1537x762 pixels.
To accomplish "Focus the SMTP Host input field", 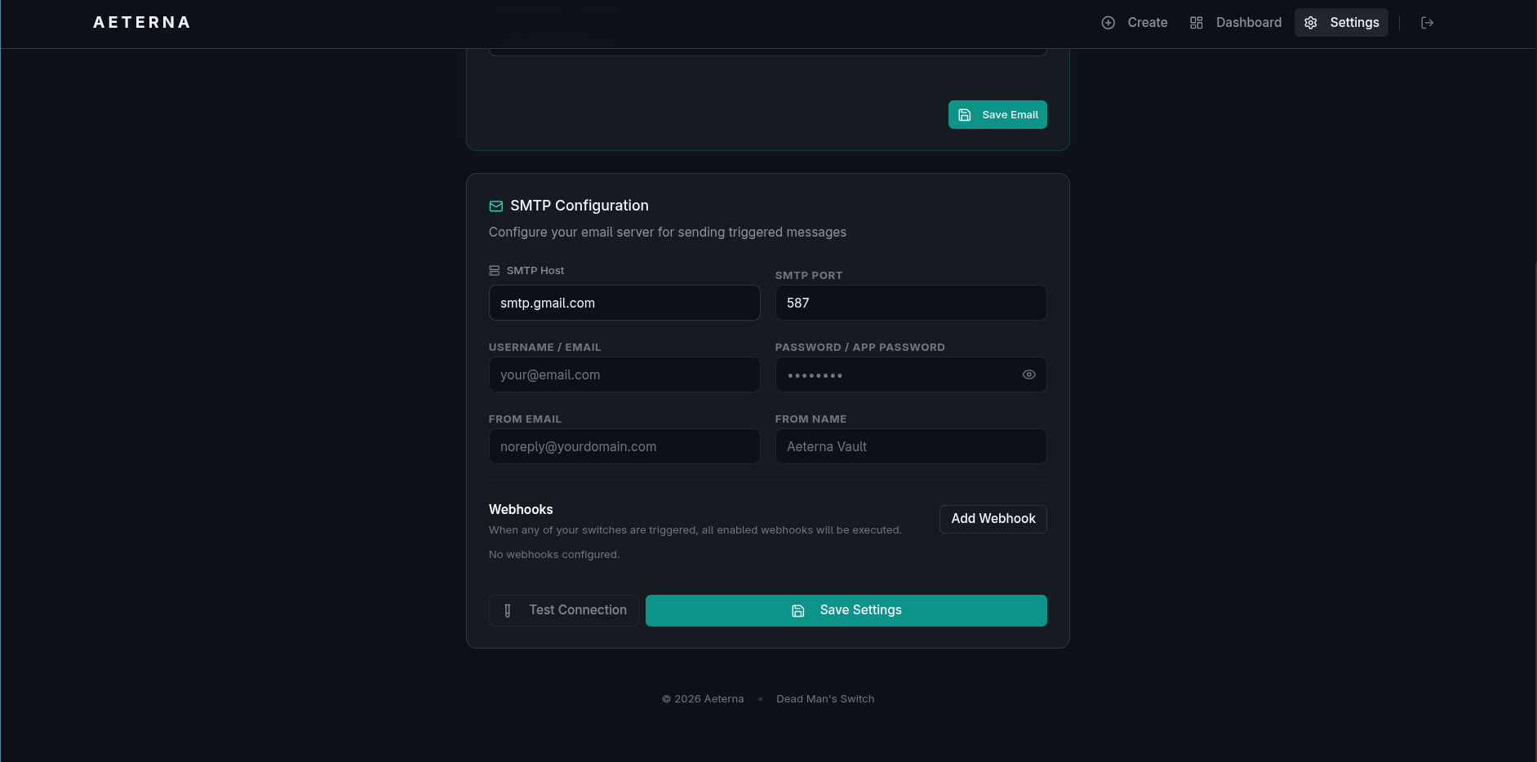I will pos(624,303).
